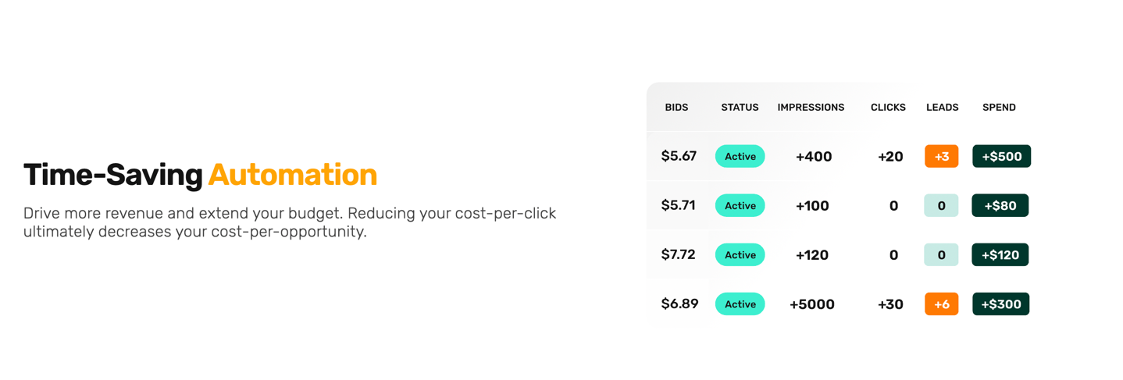This screenshot has width=1123, height=380.
Task: Click the orange +3 leads badge
Action: pos(941,157)
